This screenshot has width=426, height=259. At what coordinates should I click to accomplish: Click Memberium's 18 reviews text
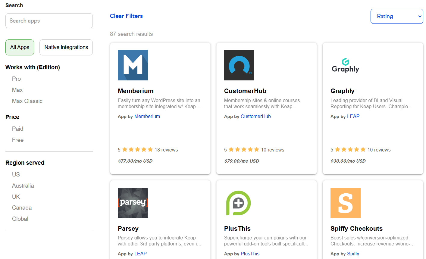point(166,150)
